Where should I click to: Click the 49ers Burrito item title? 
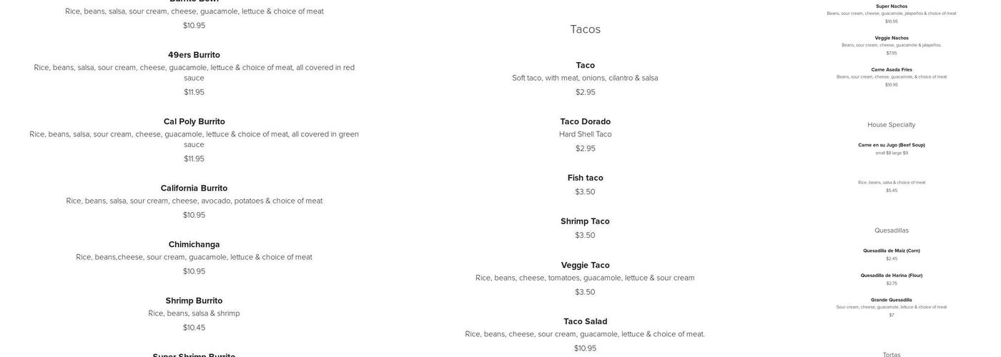coord(194,55)
